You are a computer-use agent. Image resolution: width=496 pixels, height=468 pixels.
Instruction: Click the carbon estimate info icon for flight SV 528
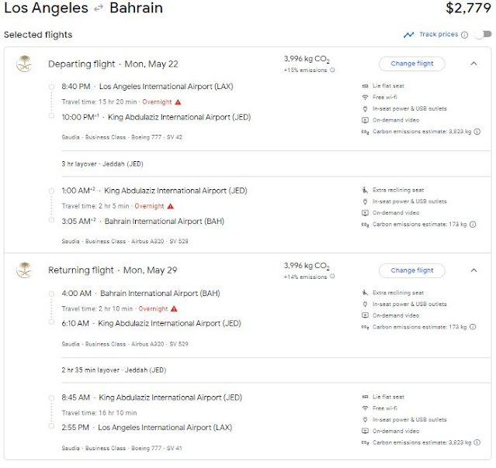473,225
